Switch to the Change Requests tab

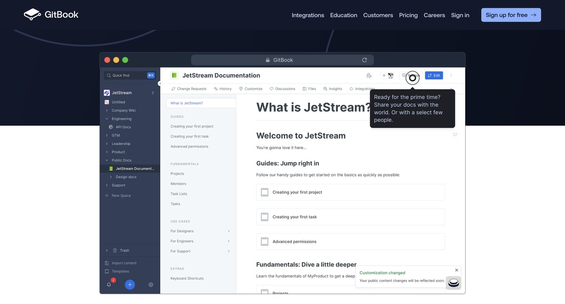(189, 89)
